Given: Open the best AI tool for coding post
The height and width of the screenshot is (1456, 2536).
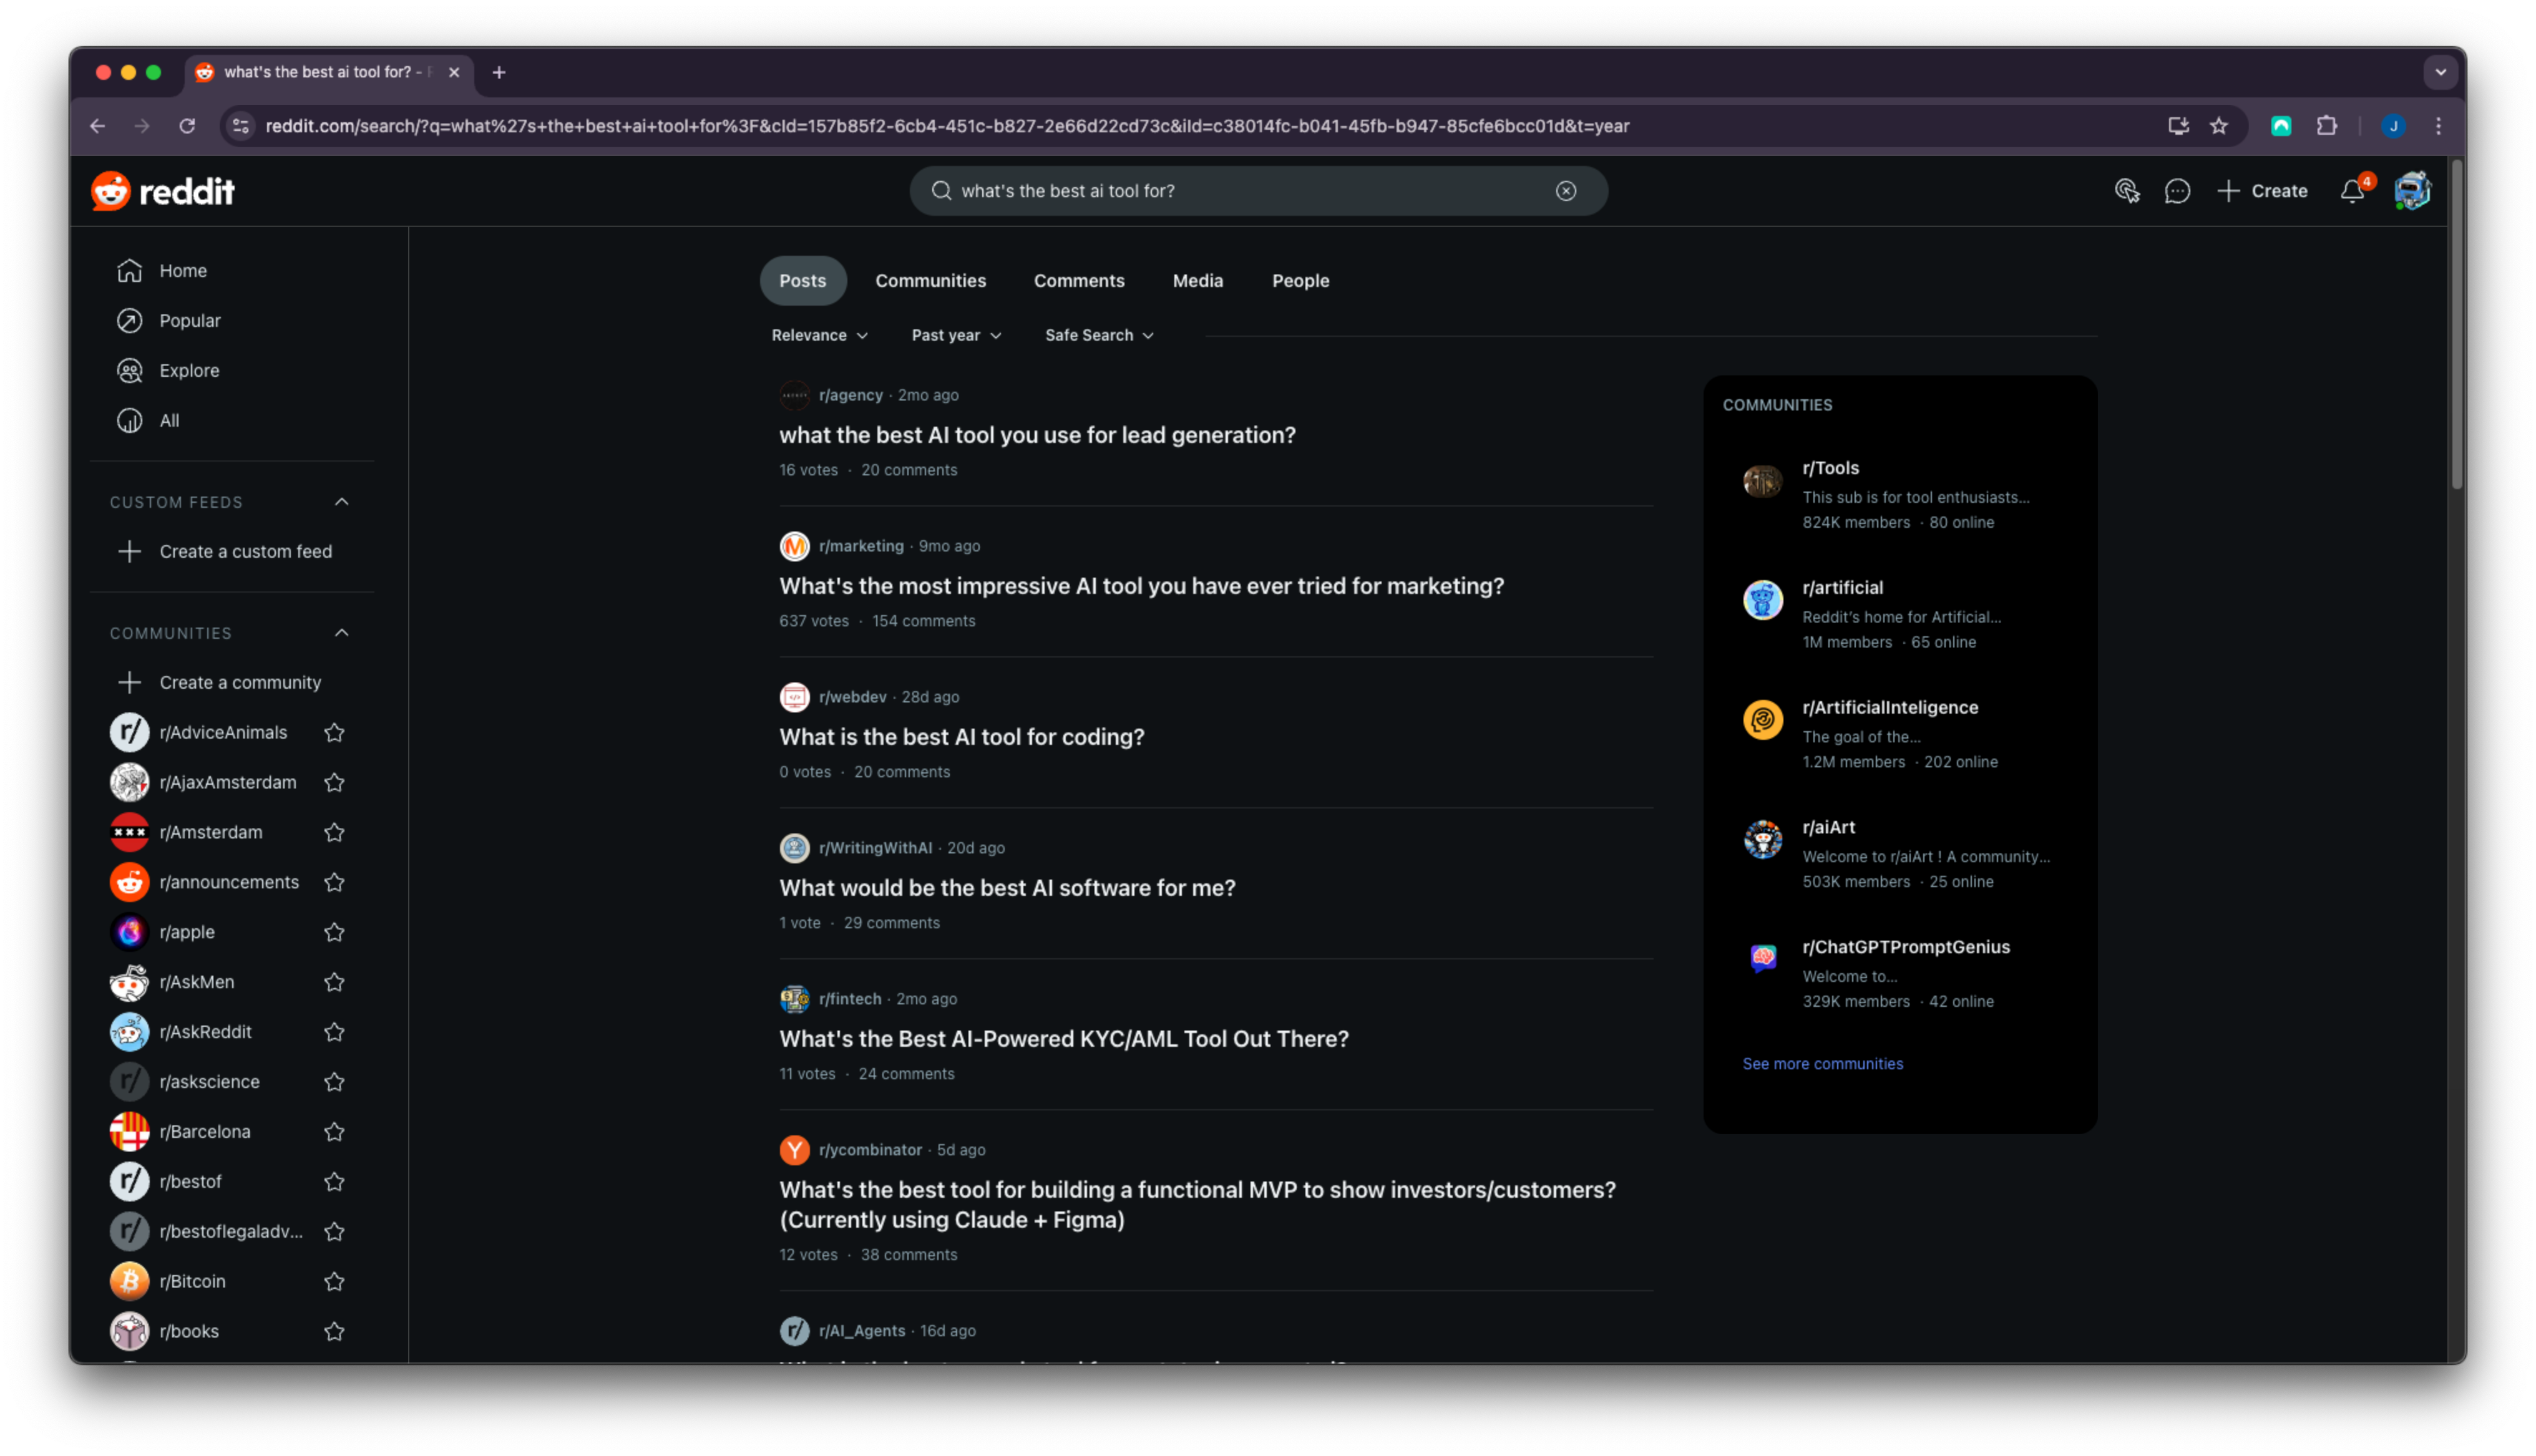Looking at the screenshot, I should (961, 737).
